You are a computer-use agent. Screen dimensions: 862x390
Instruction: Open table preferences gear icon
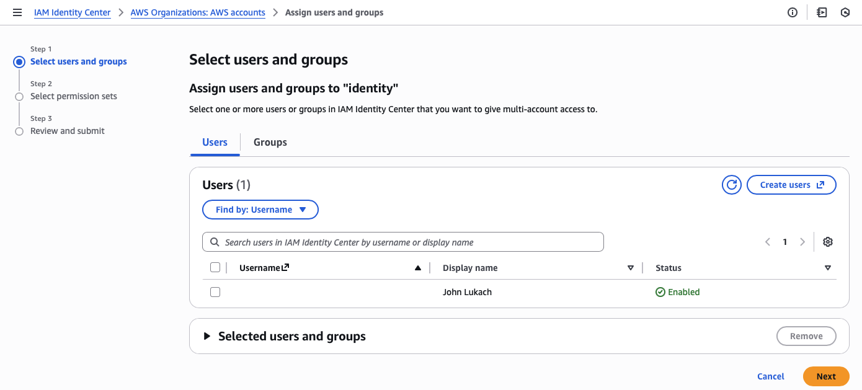click(827, 242)
